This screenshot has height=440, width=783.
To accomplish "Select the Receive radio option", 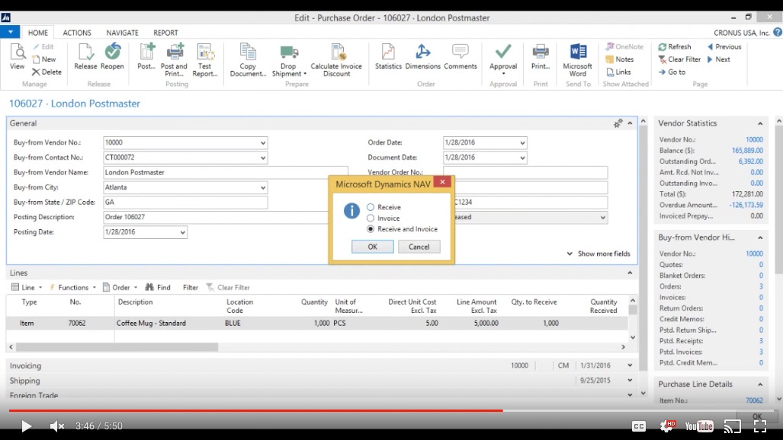I will [x=371, y=207].
